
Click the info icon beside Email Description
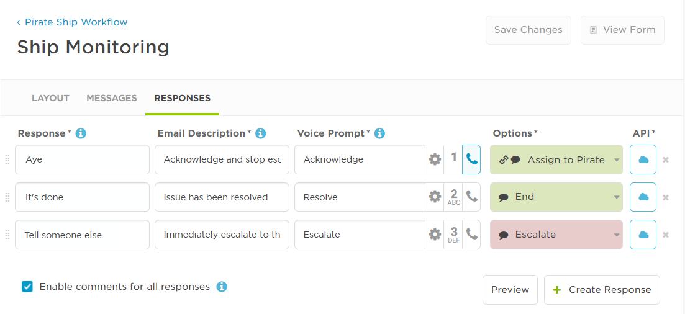click(x=261, y=133)
